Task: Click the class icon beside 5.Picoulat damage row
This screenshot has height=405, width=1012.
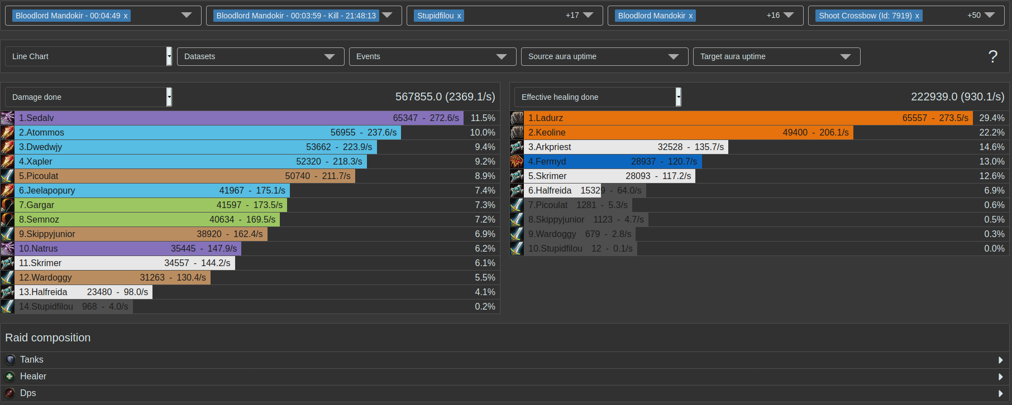Action: [7, 176]
